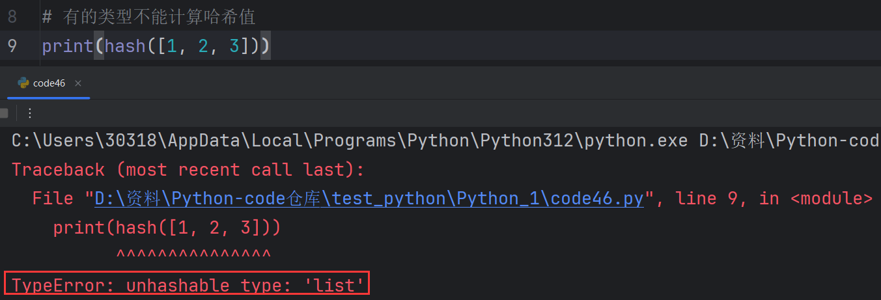Place cursor in the Chinese comment on line 8
Screen dimensions: 881x300
159,17
